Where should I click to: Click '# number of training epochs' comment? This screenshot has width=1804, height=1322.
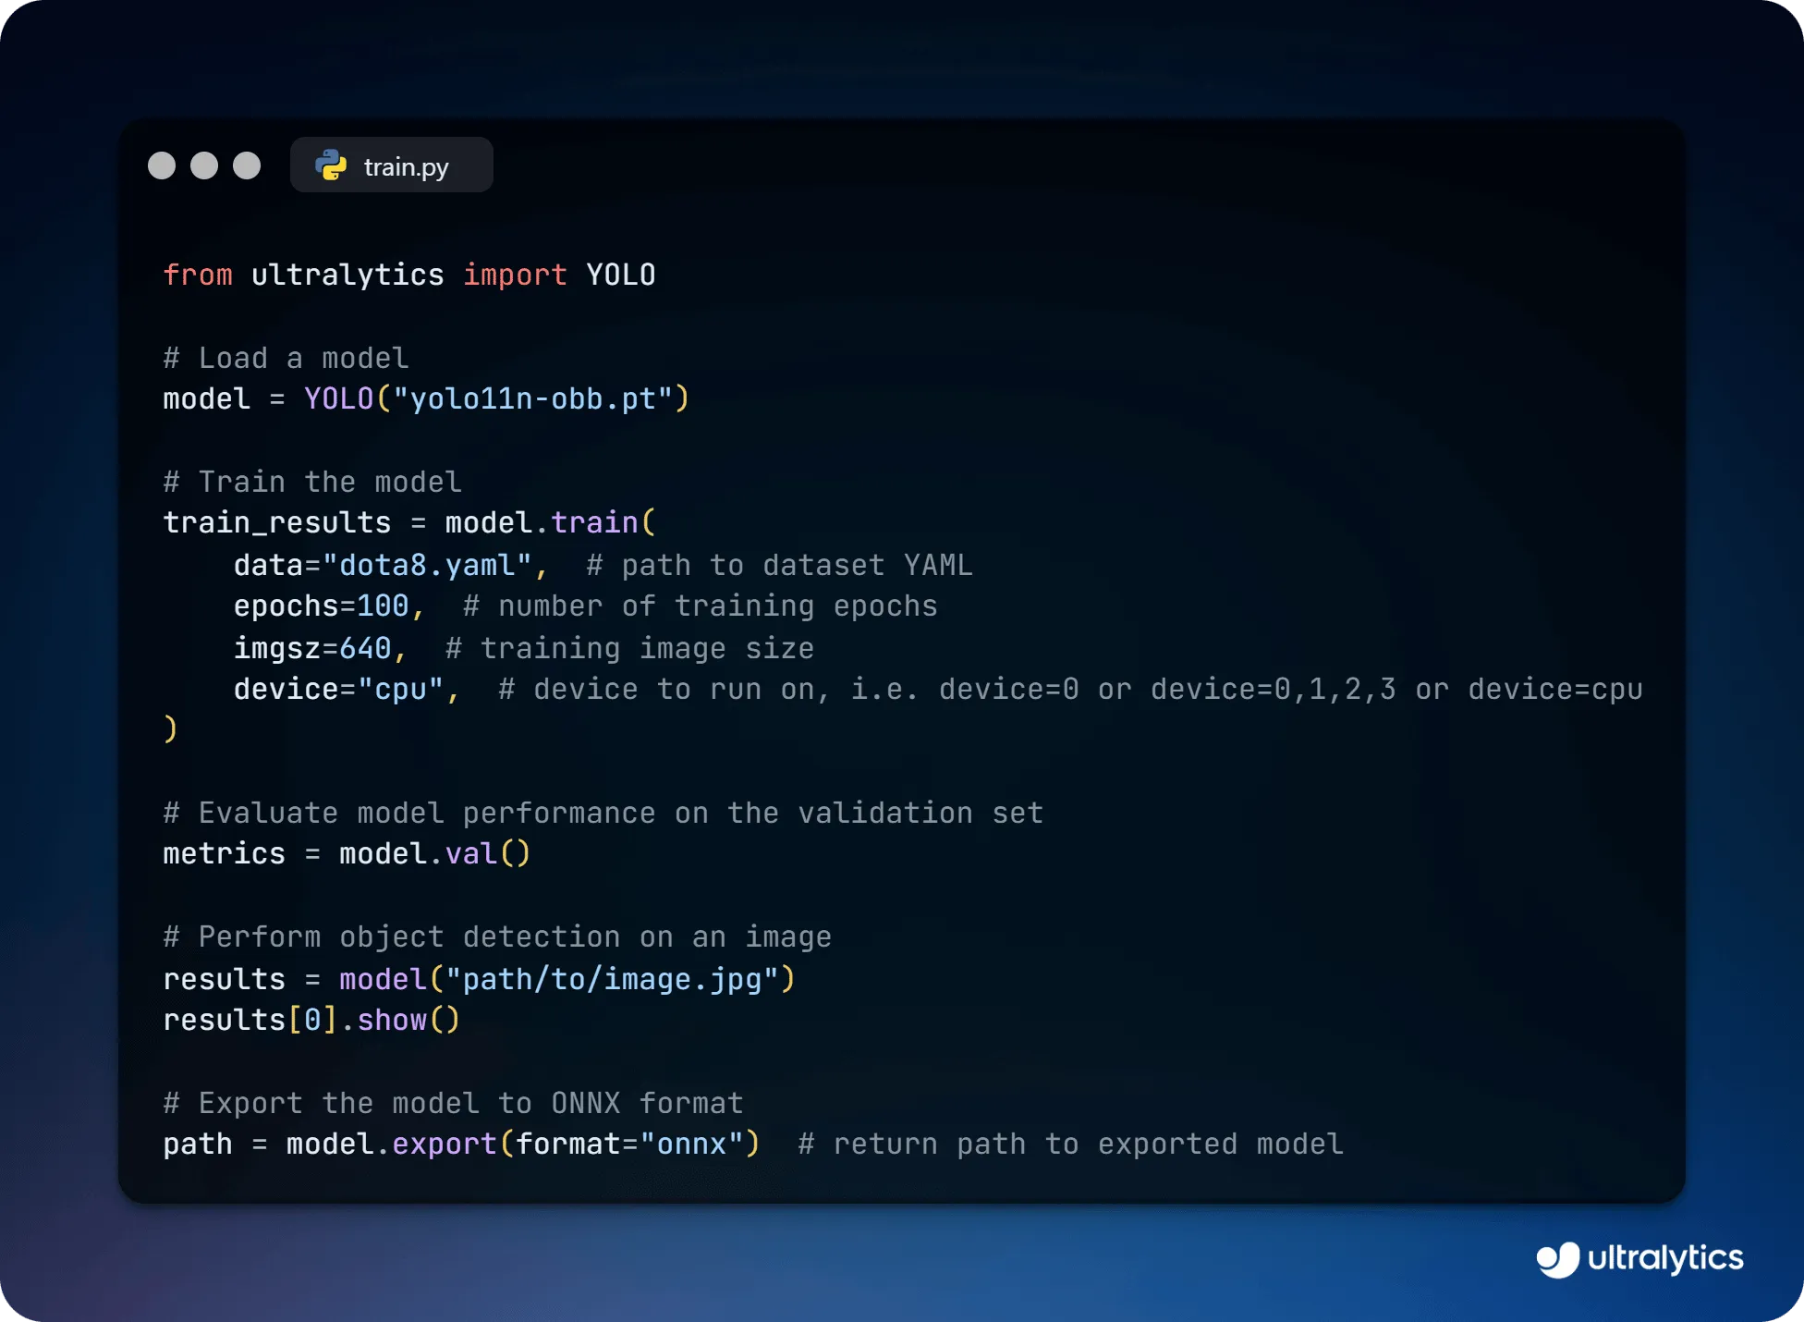tap(700, 606)
